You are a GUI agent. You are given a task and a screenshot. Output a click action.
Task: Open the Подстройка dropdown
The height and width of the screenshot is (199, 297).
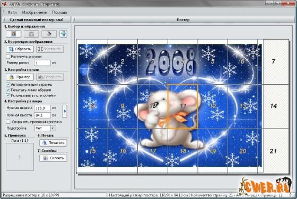click(45, 128)
